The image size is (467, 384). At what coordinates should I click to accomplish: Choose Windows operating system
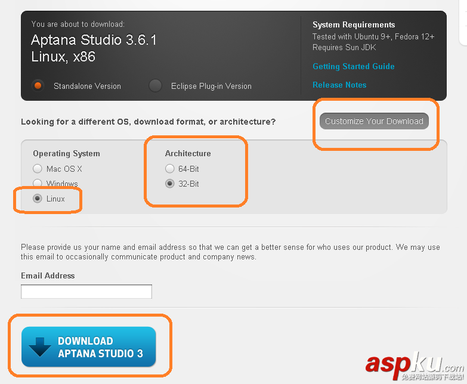(37, 184)
